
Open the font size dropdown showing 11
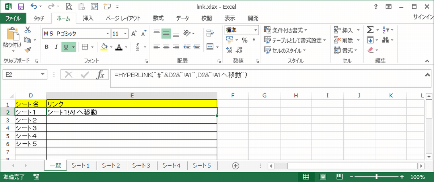pos(125,34)
